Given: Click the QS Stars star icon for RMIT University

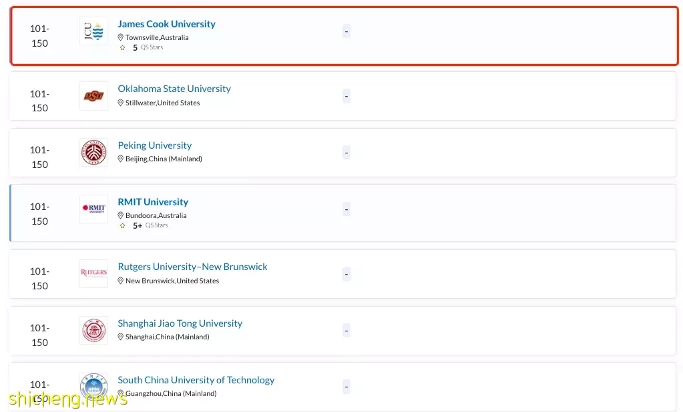Looking at the screenshot, I should coord(122,226).
